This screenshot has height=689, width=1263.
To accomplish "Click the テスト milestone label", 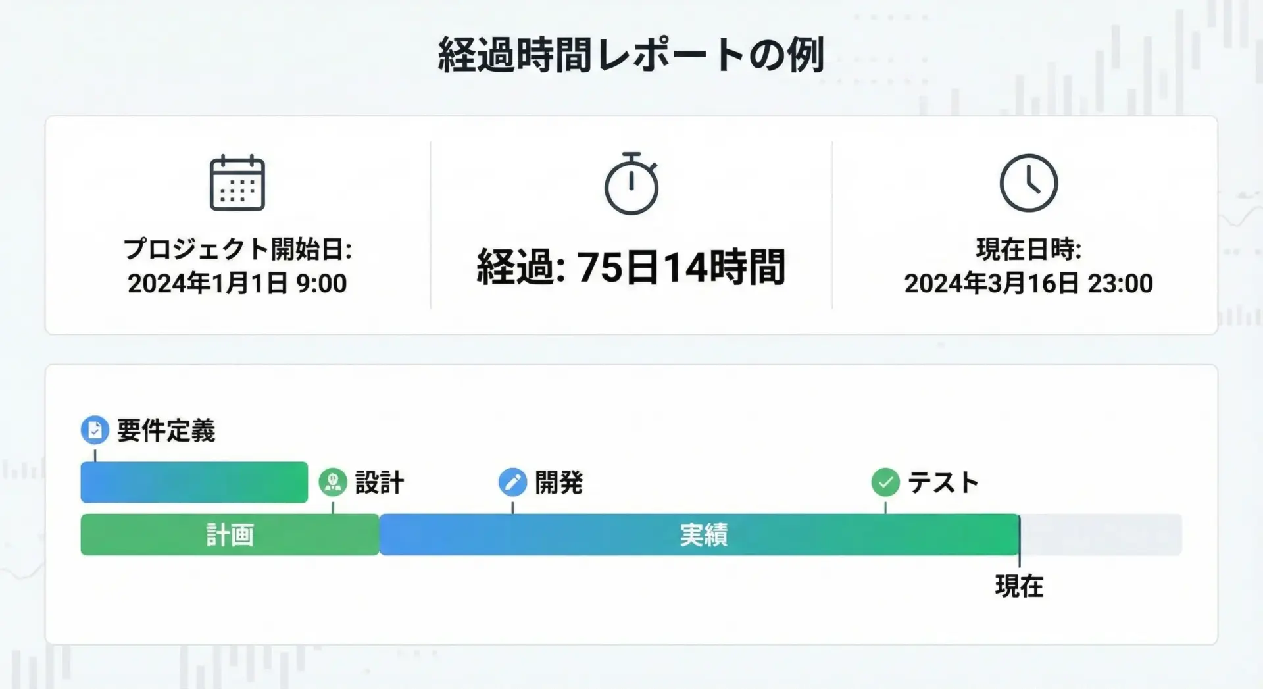I will [943, 482].
